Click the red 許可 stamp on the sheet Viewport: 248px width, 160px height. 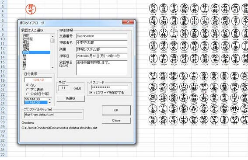coord(31,9)
